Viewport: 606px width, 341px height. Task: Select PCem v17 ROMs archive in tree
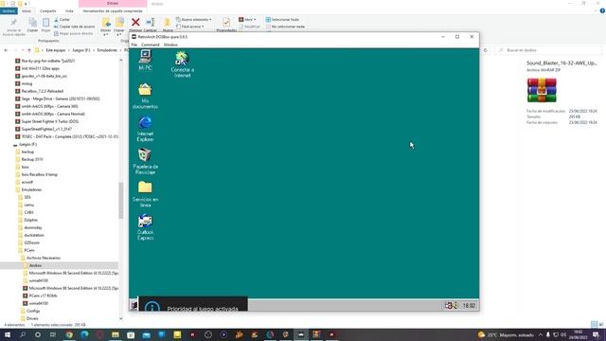click(43, 296)
